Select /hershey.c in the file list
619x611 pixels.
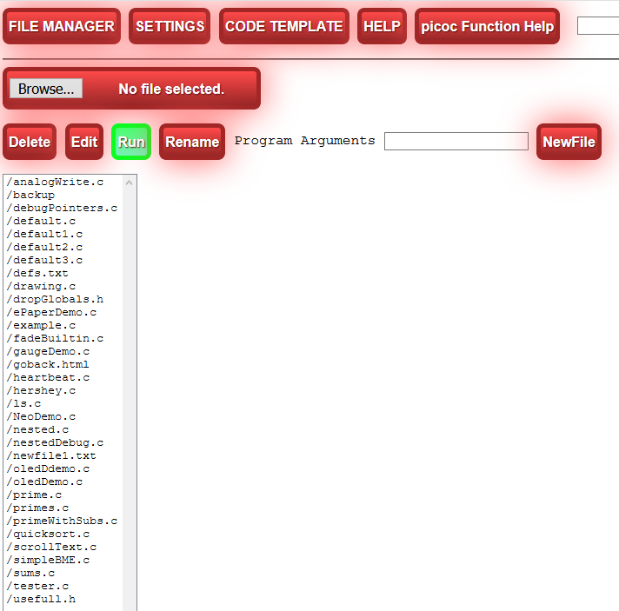click(63, 390)
